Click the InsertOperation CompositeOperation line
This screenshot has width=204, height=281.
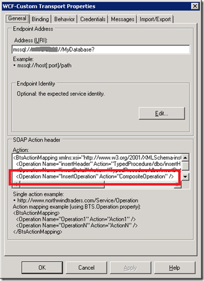[x=95, y=177]
